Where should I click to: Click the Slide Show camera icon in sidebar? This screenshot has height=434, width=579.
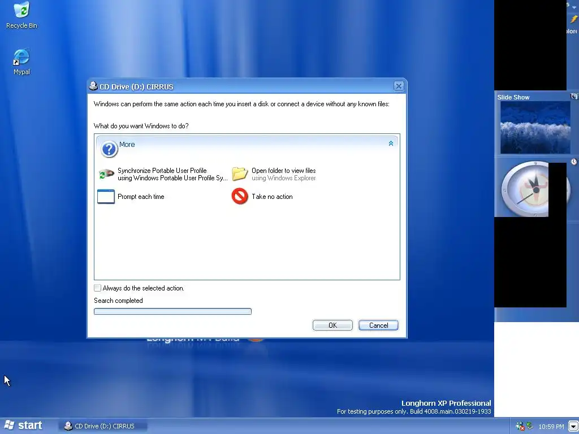tap(574, 96)
